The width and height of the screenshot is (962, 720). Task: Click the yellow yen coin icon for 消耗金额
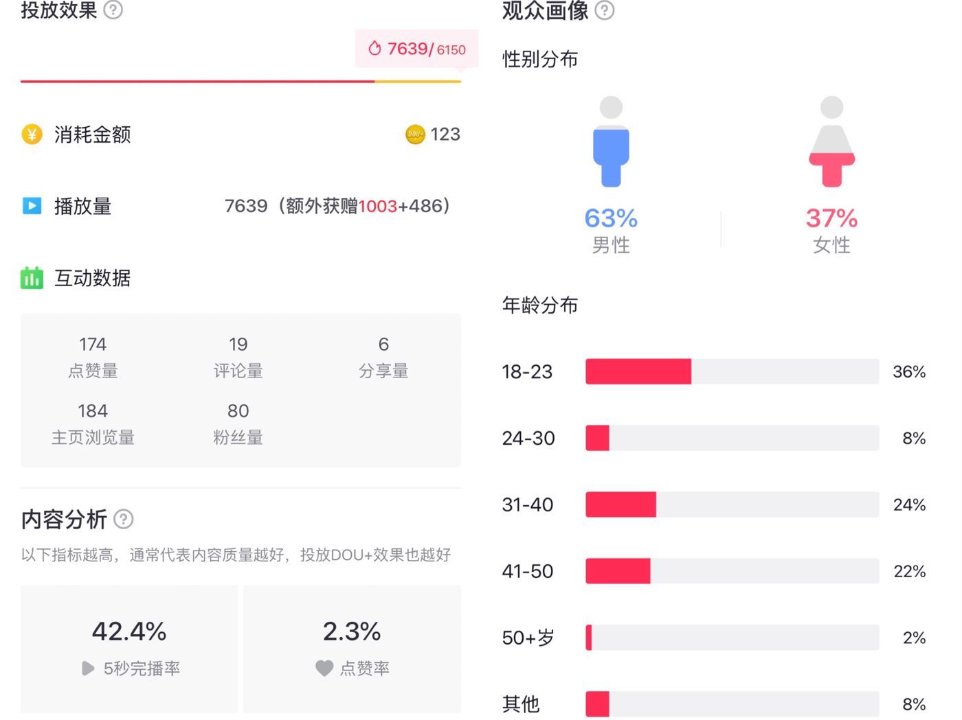(32, 134)
